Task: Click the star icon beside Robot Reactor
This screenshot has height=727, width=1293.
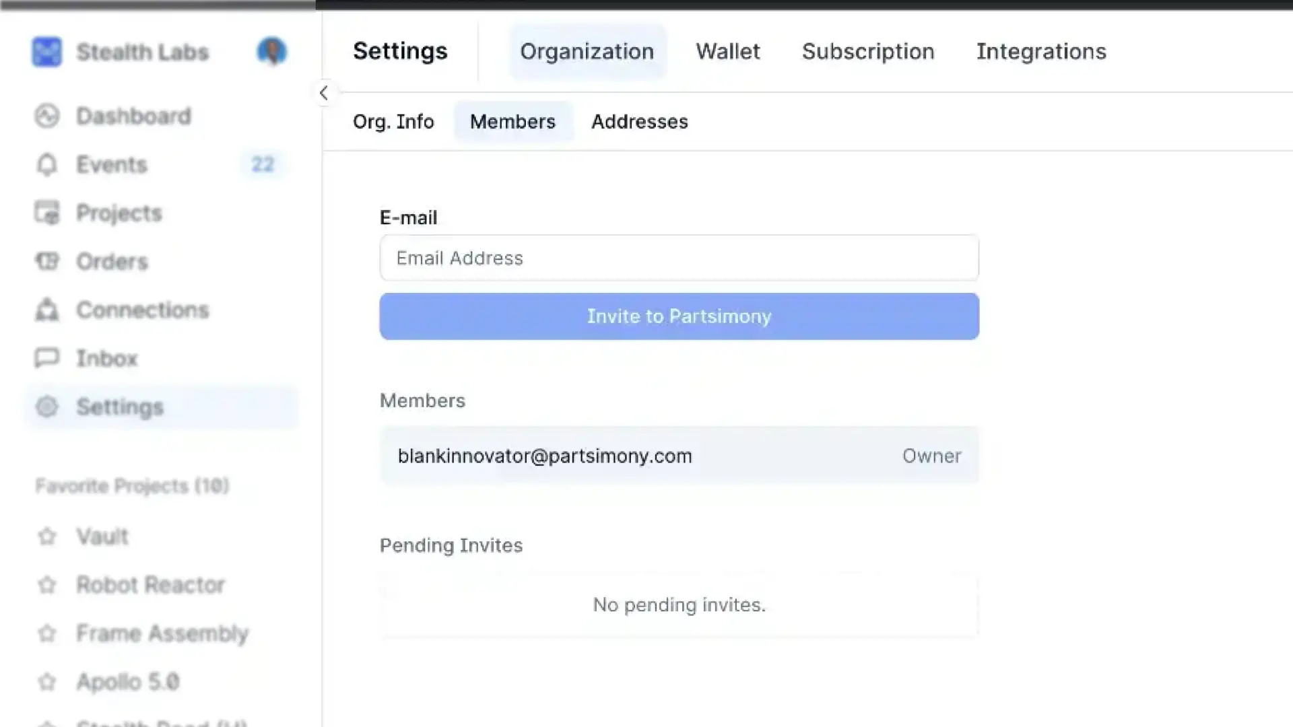Action: (47, 585)
